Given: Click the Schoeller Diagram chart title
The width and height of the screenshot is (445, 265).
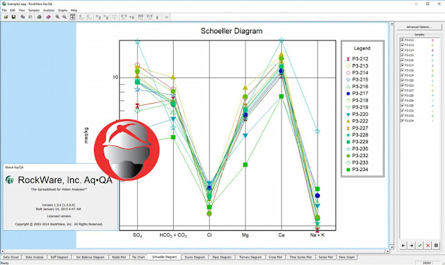Looking at the screenshot, I should pos(232,31).
